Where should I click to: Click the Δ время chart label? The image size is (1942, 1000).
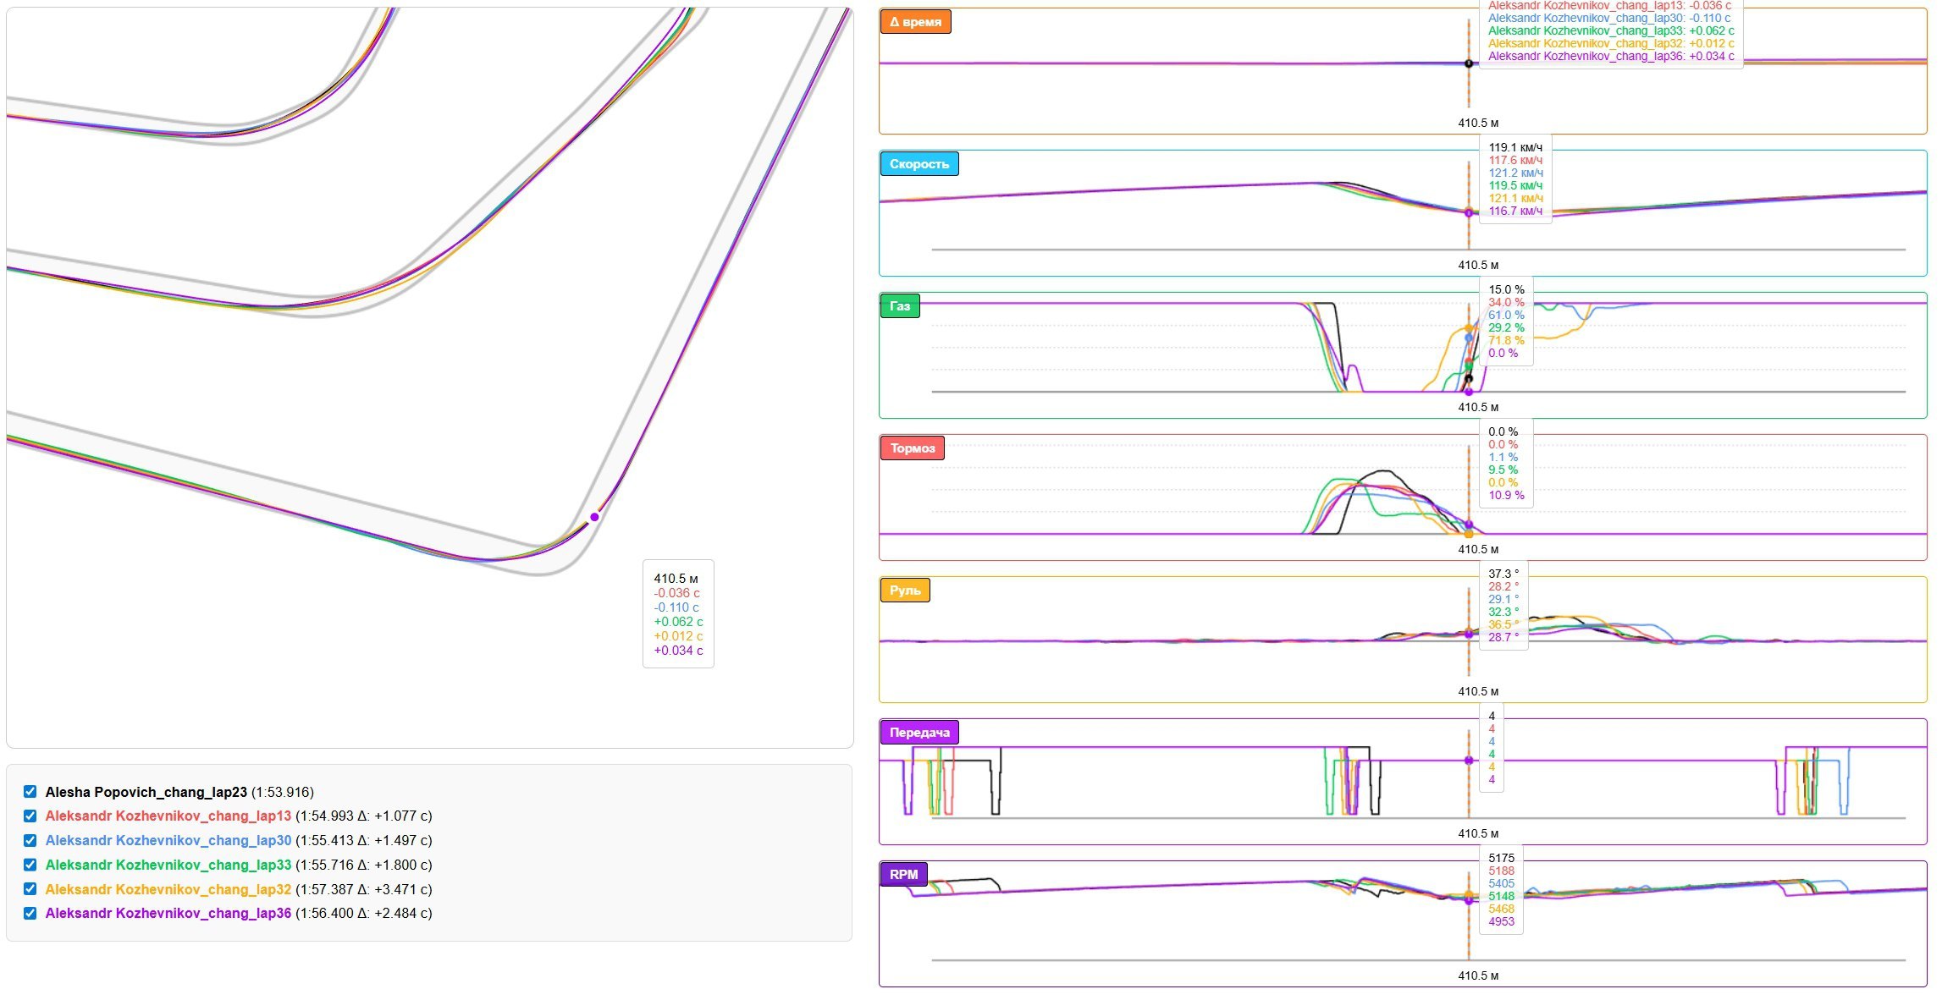coord(915,22)
